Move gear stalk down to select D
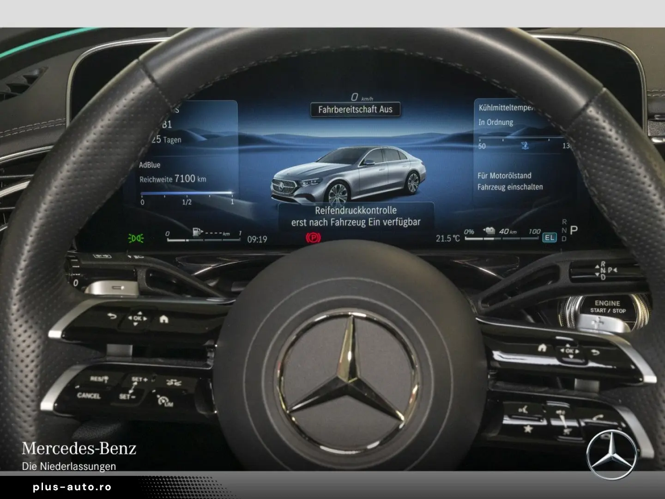Viewport: 665px width, 499px height. [597, 275]
